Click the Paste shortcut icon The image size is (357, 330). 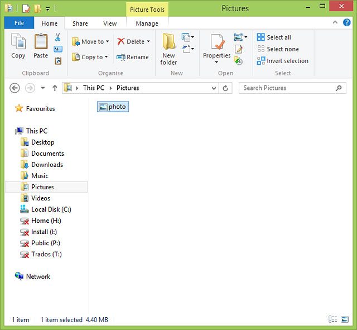(x=58, y=61)
